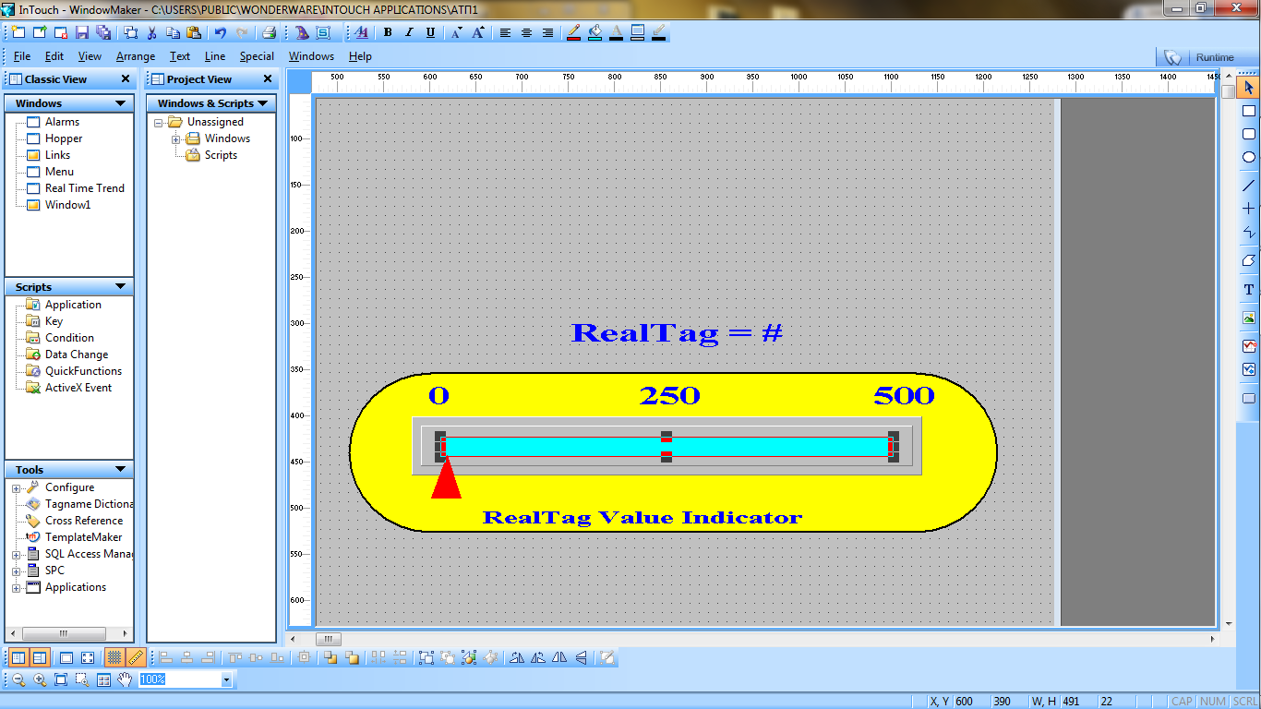This screenshot has height=709, width=1261.
Task: Select the Polygon tool
Action: tap(1249, 260)
